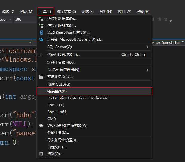
Task: Open 选项(O)... settings
Action: pos(94,154)
